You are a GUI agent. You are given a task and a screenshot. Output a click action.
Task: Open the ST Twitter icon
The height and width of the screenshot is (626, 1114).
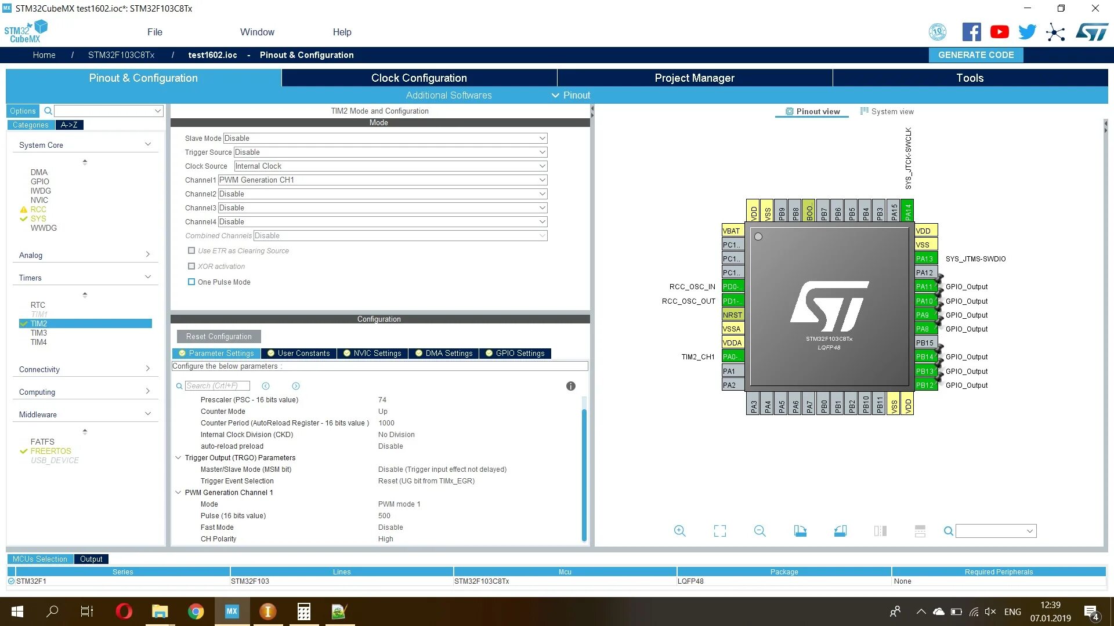coord(1027,32)
